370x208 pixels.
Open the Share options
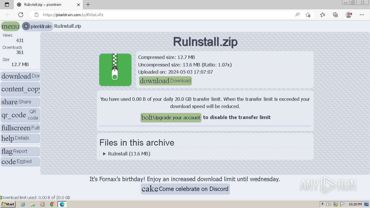pyautogui.click(x=20, y=102)
